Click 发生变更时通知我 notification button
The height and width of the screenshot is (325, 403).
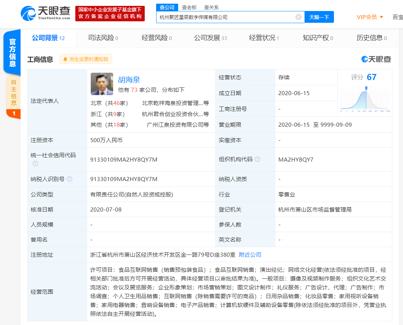[x=86, y=59]
